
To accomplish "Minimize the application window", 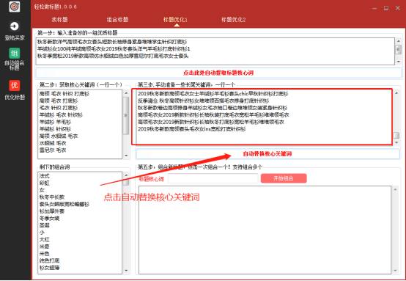I will 374,8.
